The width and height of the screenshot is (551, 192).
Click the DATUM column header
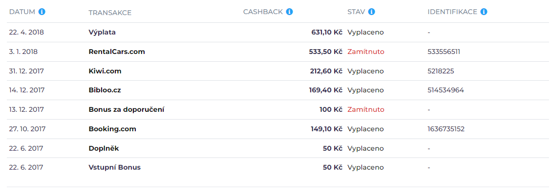tap(22, 12)
